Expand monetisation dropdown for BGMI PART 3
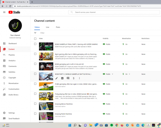161x128 pixels. click(x=129, y=74)
